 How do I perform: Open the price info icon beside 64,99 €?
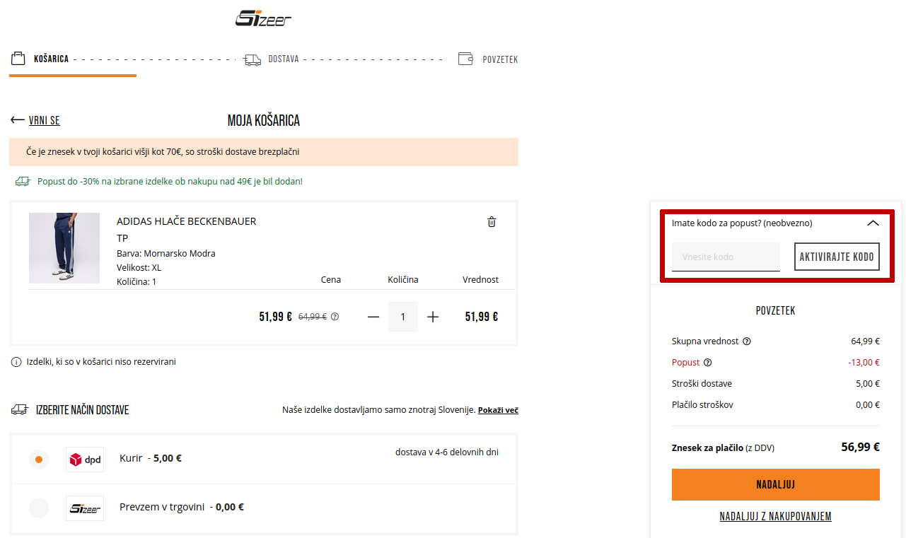click(335, 317)
